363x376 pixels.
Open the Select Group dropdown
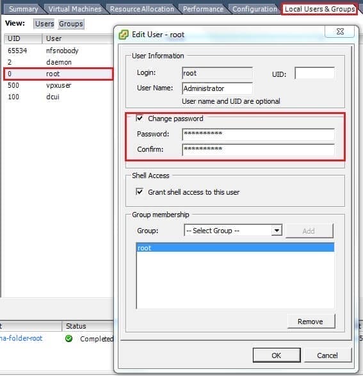click(x=233, y=231)
